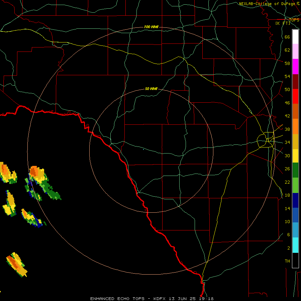Select the magenta swatch in the color scale
The width and height of the screenshot is (301, 301).
pyautogui.click(x=295, y=67)
